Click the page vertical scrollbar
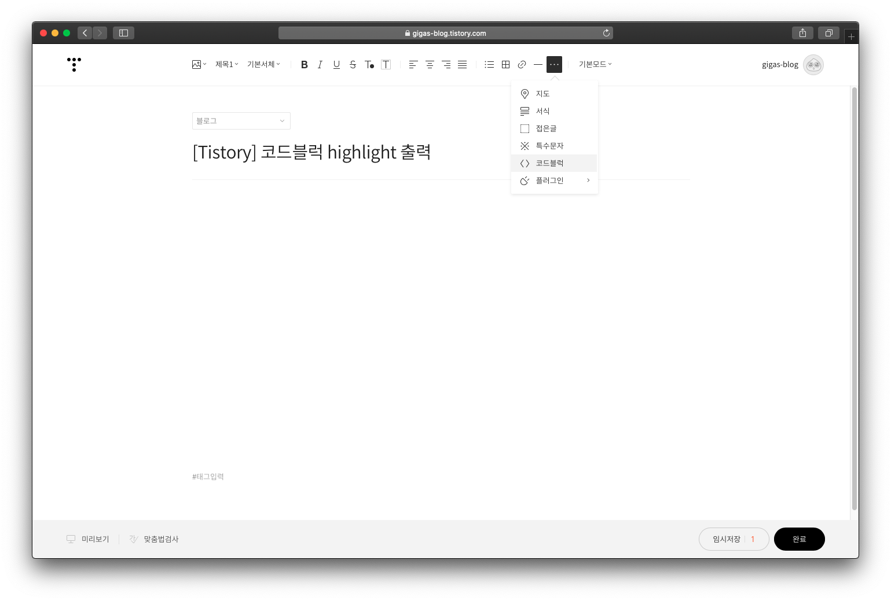891x601 pixels. [x=854, y=298]
